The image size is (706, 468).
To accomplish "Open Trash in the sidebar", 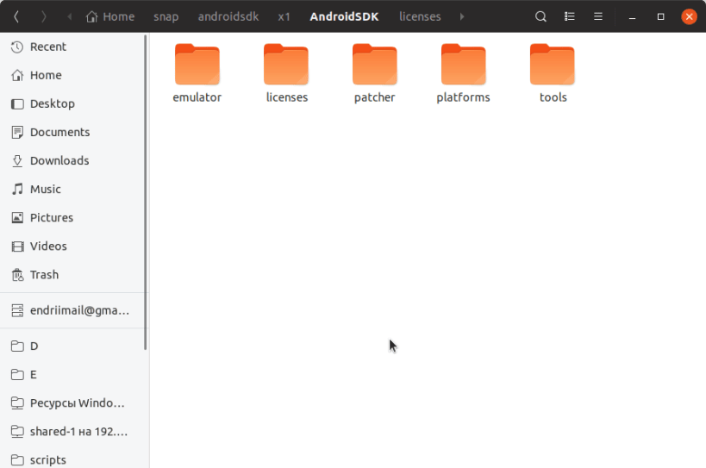I will pos(72,274).
